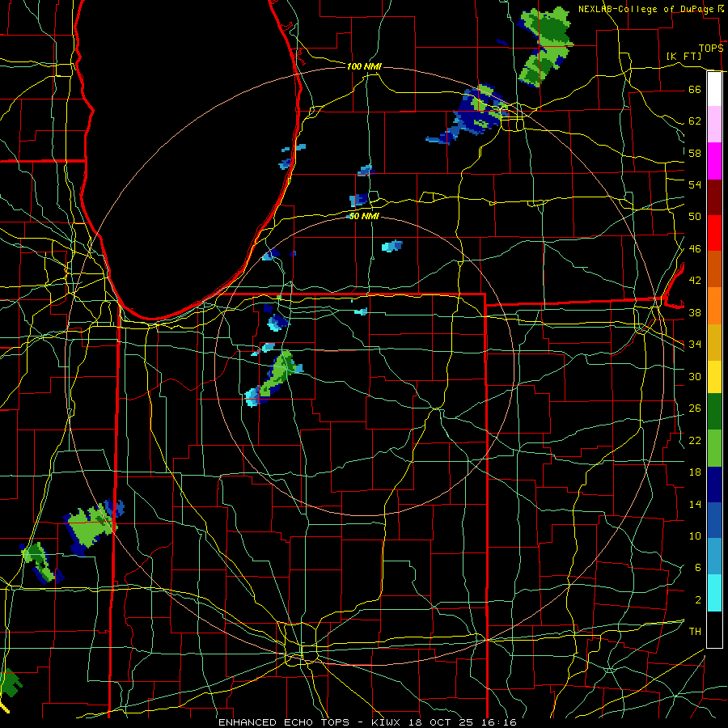Screen dimensions: 728x728
Task: Click the 'TOPS' legend heading
Action: tap(711, 48)
